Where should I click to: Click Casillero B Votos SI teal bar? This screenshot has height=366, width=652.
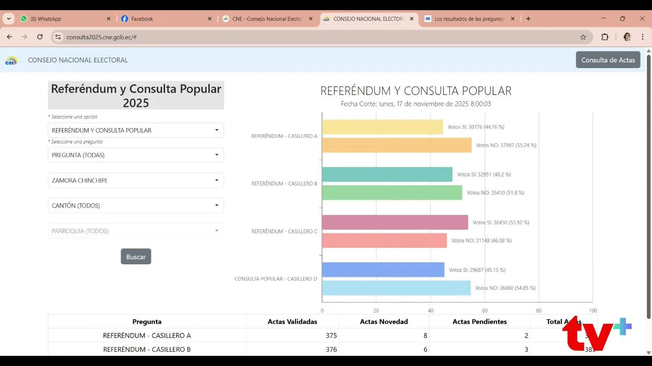tap(387, 174)
